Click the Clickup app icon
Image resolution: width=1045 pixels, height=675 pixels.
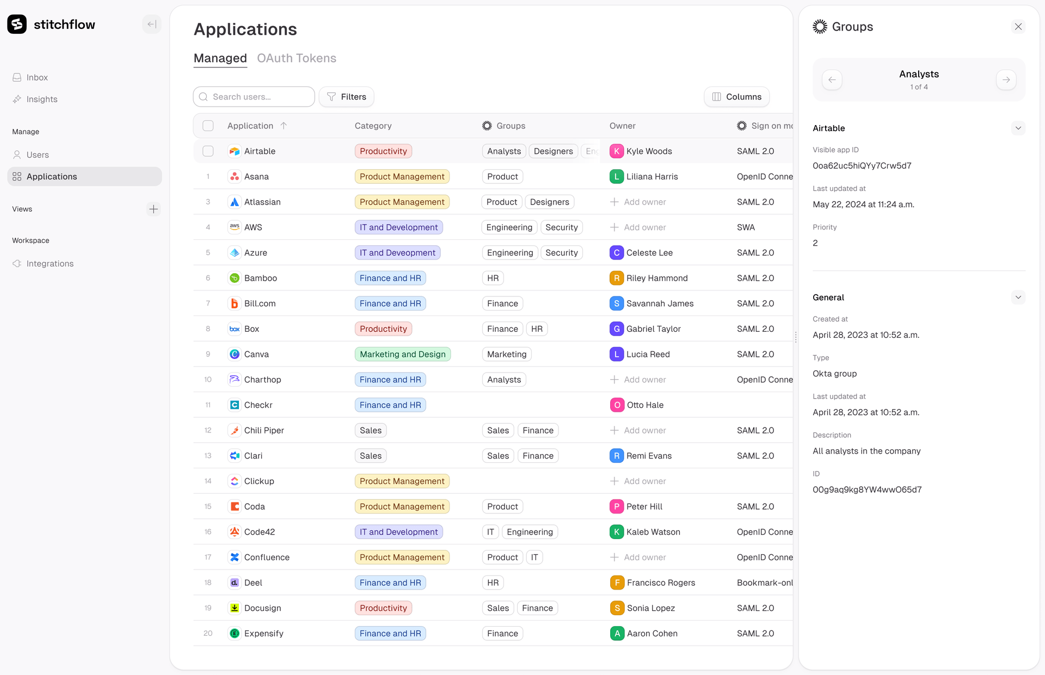click(x=235, y=481)
